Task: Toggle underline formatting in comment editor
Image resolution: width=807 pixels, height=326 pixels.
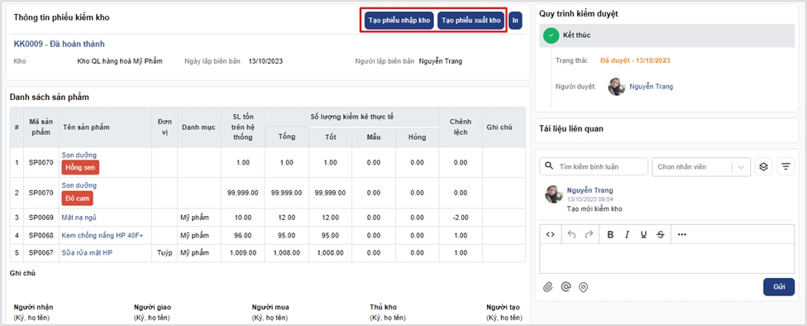Action: point(643,234)
